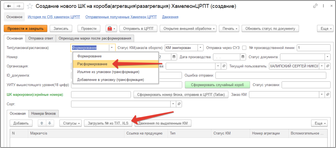
Task: Click Добавить in the table toolbar
Action: pos(21,123)
